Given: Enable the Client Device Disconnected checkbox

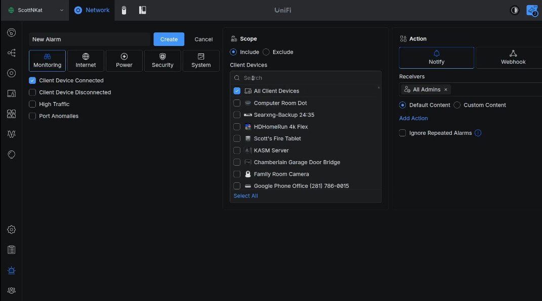Looking at the screenshot, I should pos(32,92).
